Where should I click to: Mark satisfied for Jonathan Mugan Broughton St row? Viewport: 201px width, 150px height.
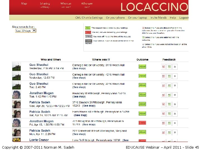click(x=169, y=123)
